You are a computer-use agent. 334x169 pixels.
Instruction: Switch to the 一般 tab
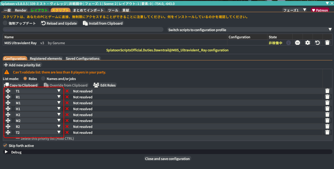click(7, 10)
